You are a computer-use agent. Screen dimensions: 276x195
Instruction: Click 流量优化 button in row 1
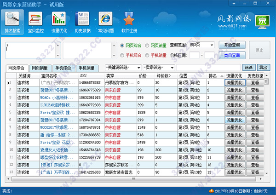pos(235,83)
